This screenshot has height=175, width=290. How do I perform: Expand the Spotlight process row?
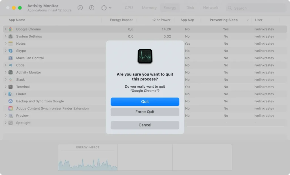6,123
